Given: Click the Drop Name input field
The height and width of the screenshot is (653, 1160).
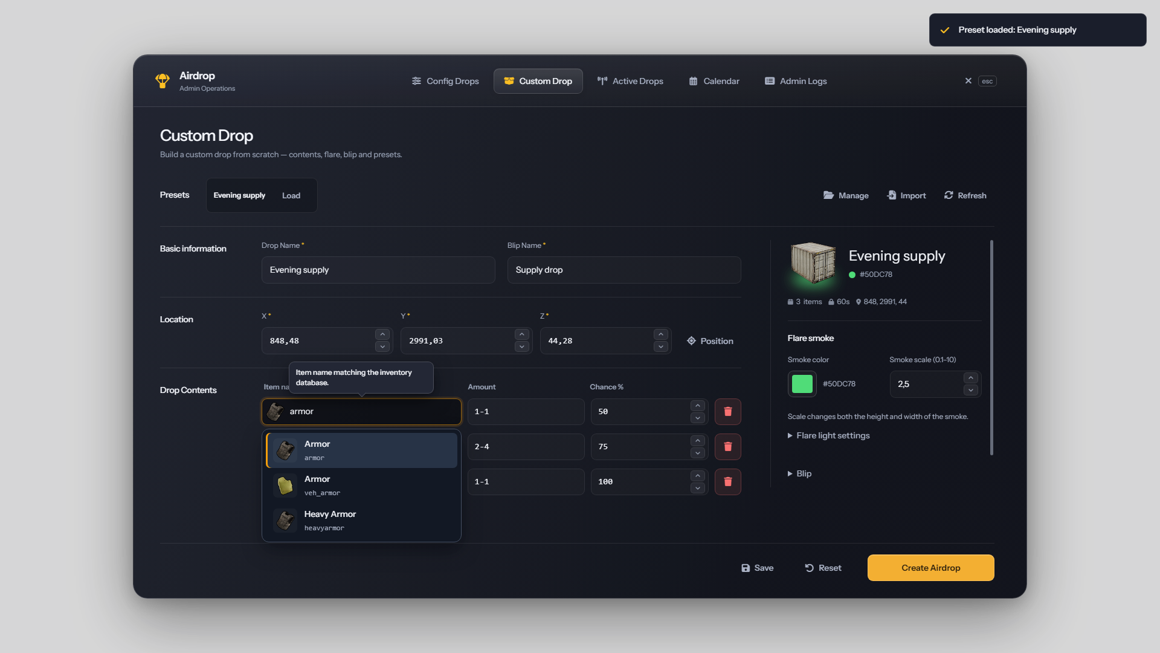Looking at the screenshot, I should (x=378, y=270).
